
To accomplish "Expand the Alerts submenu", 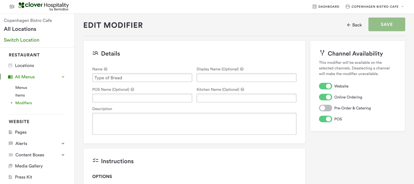I will 63,143.
